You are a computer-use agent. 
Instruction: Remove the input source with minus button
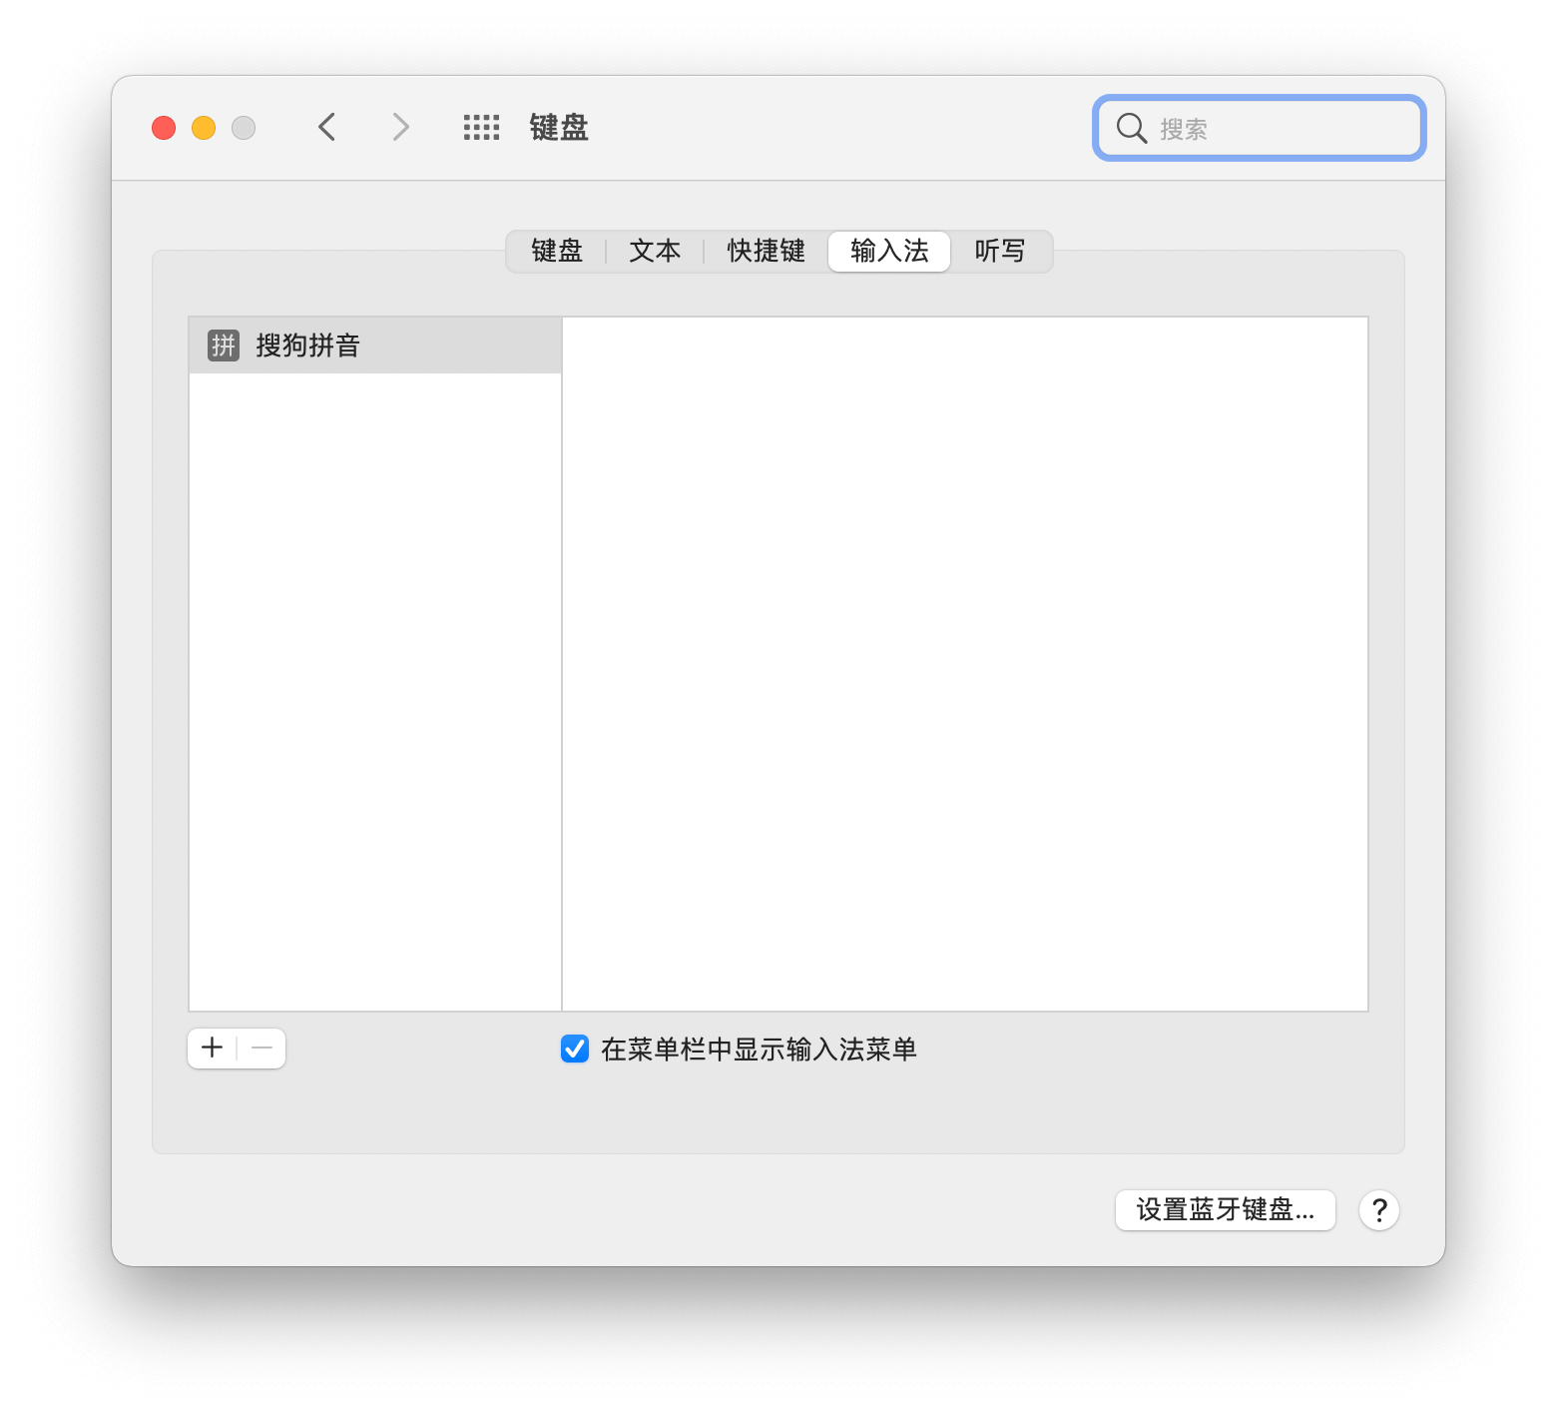[261, 1048]
